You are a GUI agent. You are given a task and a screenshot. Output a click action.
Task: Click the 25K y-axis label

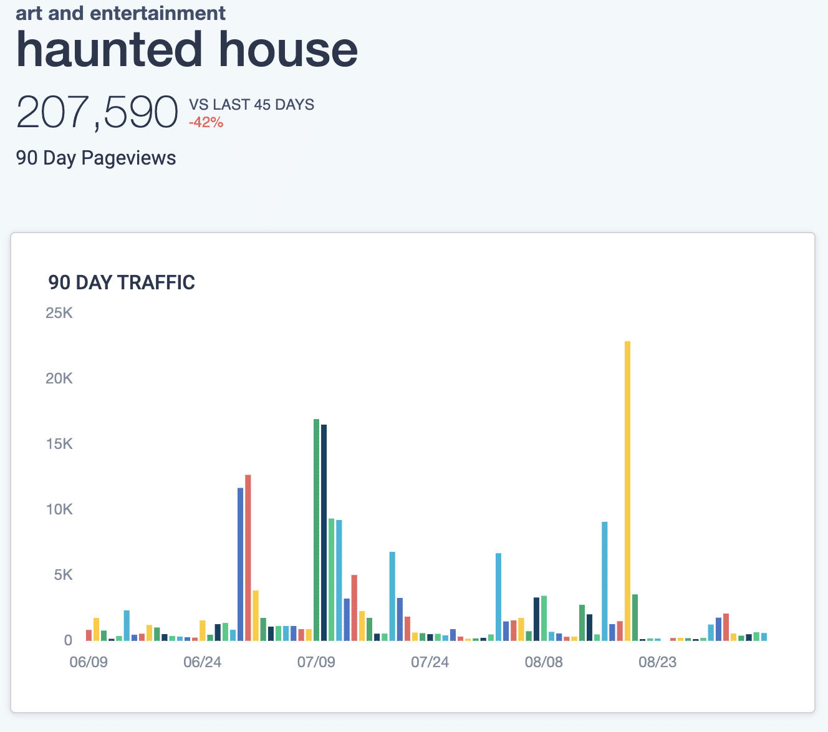(x=59, y=313)
